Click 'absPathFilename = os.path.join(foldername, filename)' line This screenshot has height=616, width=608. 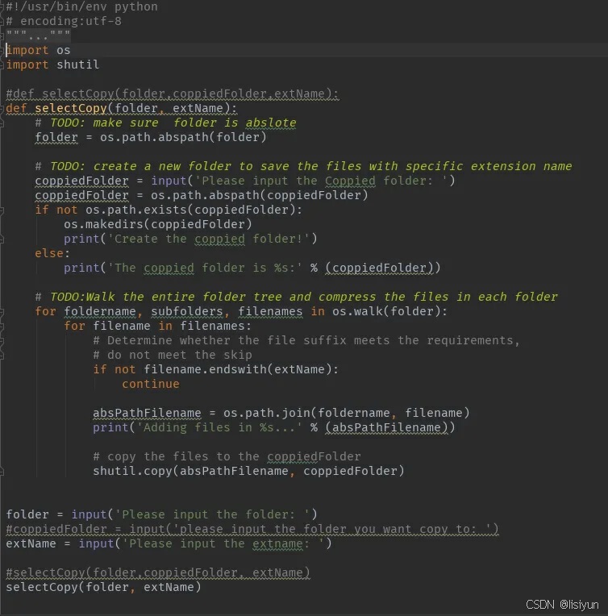pos(281,414)
